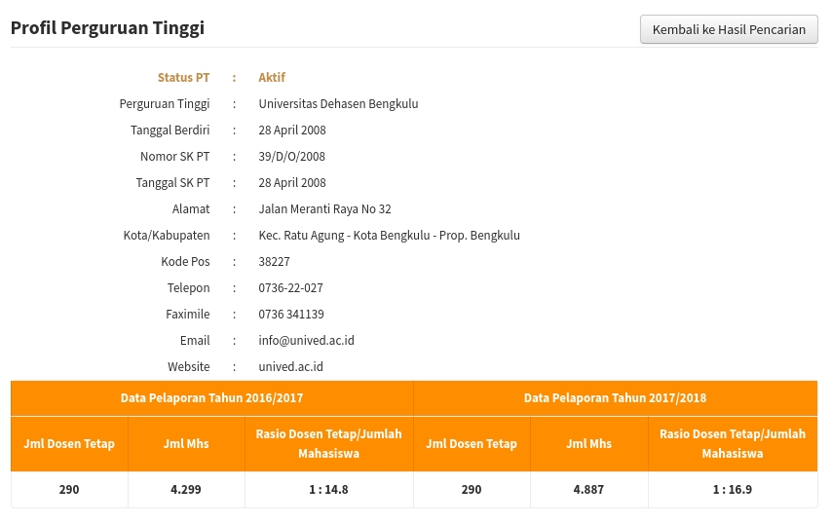
Task: Click Jml Dosen Tetap header under 2016/2017
Action: click(x=69, y=444)
